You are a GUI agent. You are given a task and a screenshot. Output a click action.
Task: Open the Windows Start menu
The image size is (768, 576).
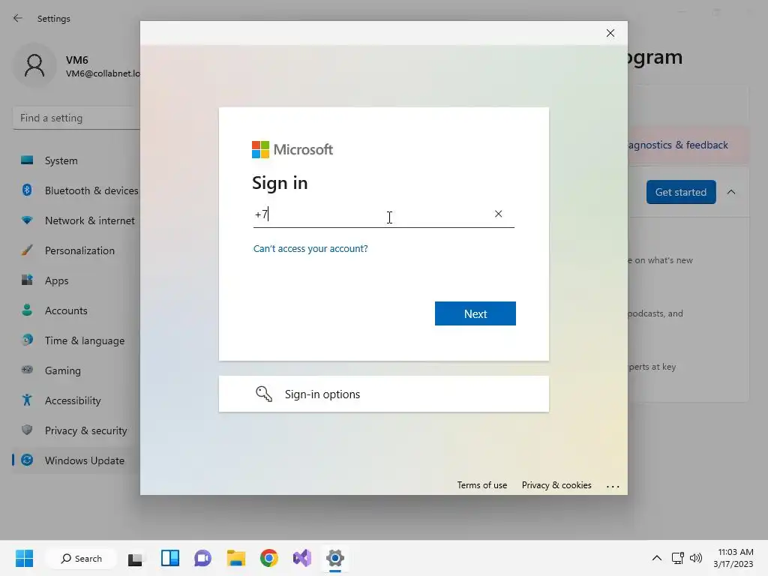(x=24, y=558)
